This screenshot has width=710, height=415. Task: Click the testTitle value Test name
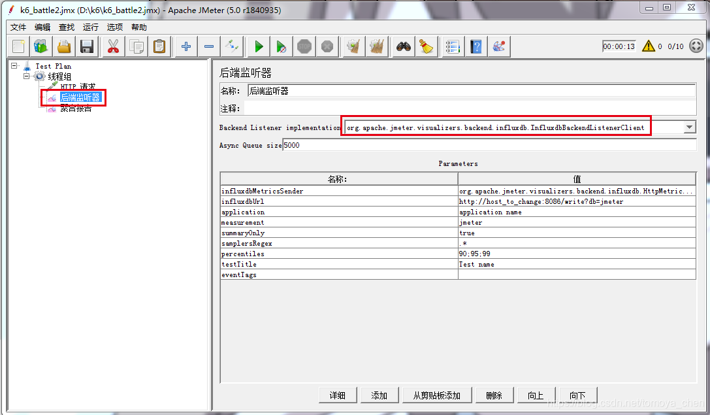(x=577, y=264)
